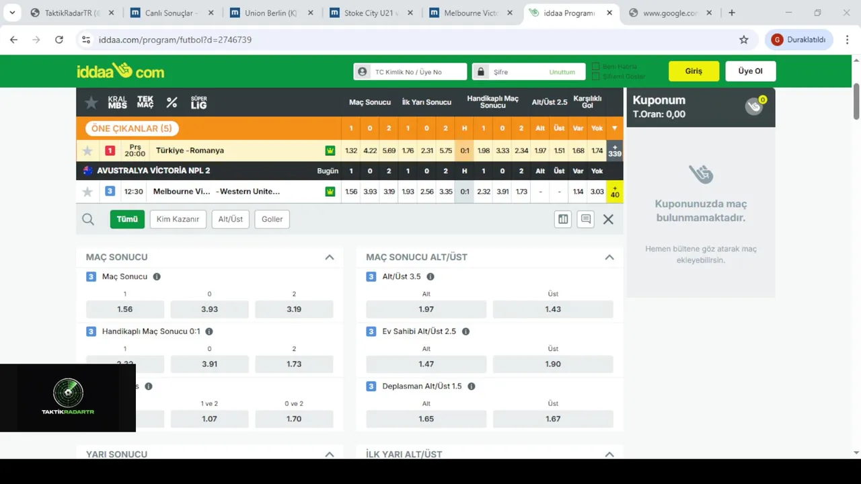
Task: Collapse the Yarı Sonucu section
Action: (330, 454)
